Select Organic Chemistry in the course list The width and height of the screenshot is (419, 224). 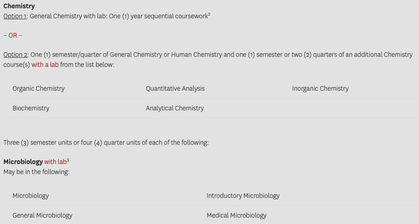39,88
